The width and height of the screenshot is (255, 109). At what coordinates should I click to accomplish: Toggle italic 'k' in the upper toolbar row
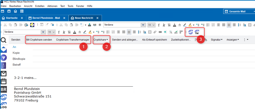(x=164, y=25)
